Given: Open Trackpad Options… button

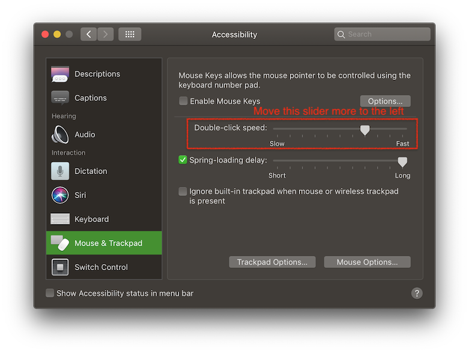Looking at the screenshot, I should [272, 262].
